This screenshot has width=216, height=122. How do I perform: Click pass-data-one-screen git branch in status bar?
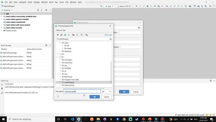coord(190,115)
